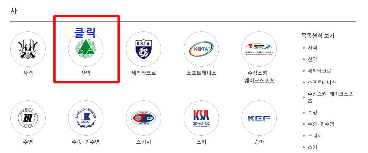
Task: Open 수상스키·웨이크스포츠 list entry
Action: (330, 98)
